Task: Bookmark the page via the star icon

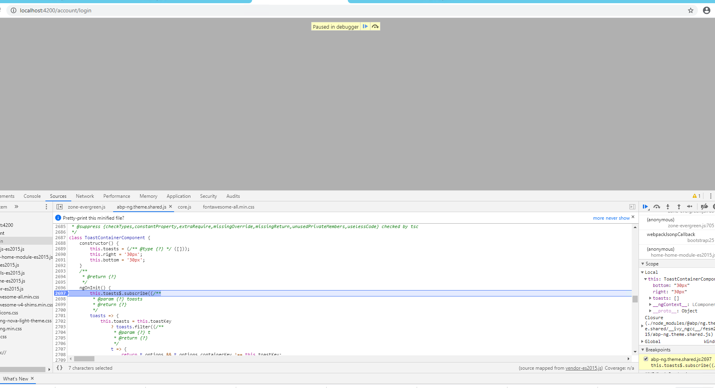Action: point(691,10)
